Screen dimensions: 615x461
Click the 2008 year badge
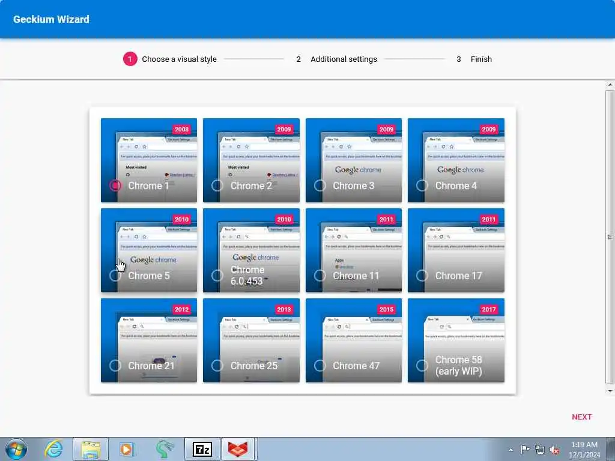click(181, 130)
